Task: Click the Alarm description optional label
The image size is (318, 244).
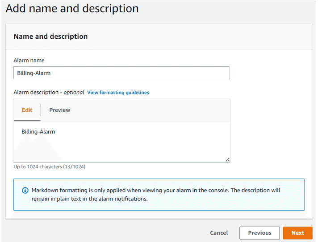Action: pyautogui.click(x=49, y=92)
